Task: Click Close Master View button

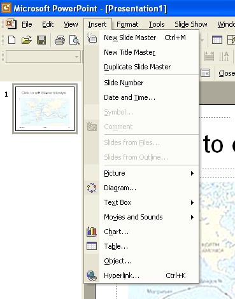Action: tap(227, 73)
